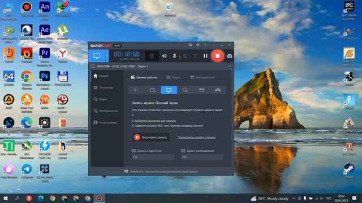Open uTorrent desktop shortcut
This screenshot has width=362, height=203.
[x=62, y=30]
